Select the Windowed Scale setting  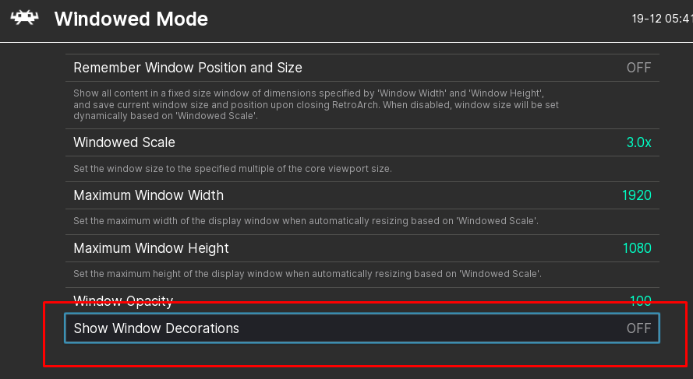tap(362, 142)
